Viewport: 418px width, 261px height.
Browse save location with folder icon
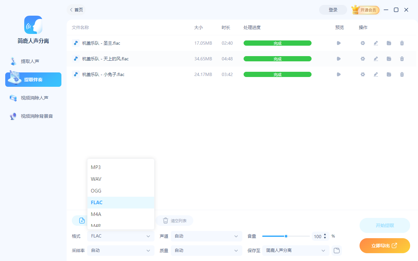(x=336, y=251)
